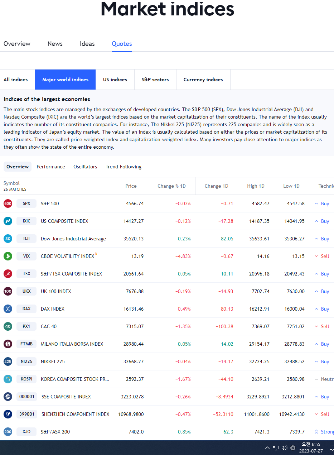Open the SPX ticker link

[26, 203]
